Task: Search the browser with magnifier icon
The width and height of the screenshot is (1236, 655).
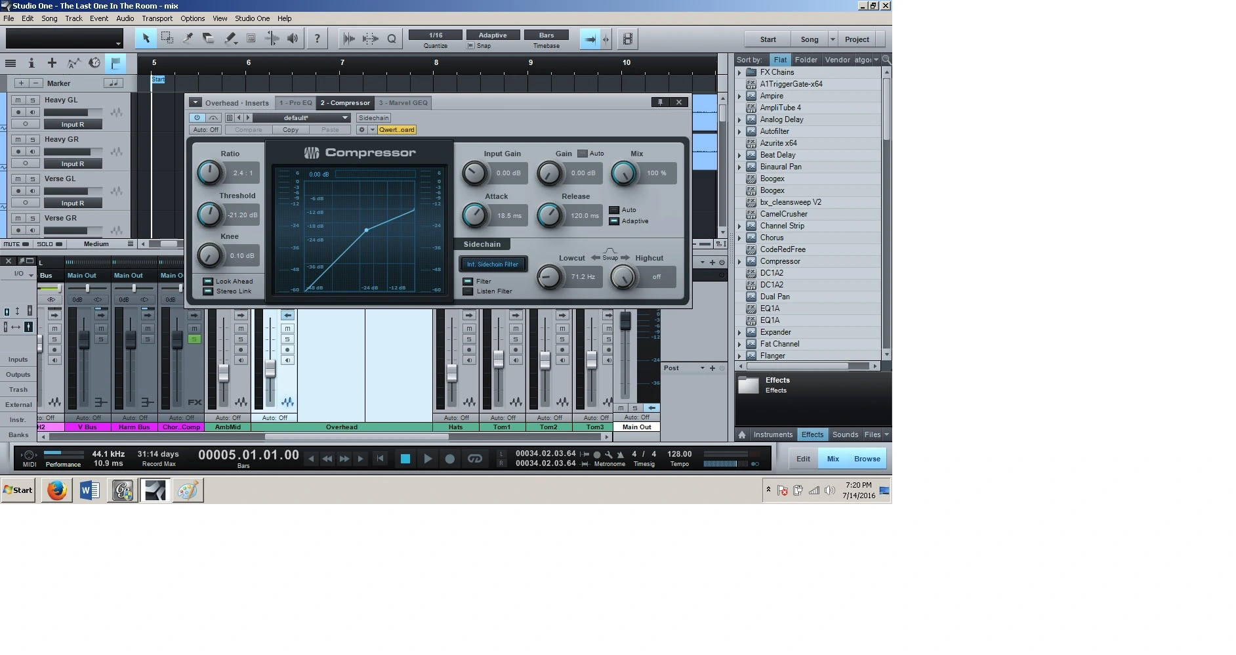Action: coord(886,60)
